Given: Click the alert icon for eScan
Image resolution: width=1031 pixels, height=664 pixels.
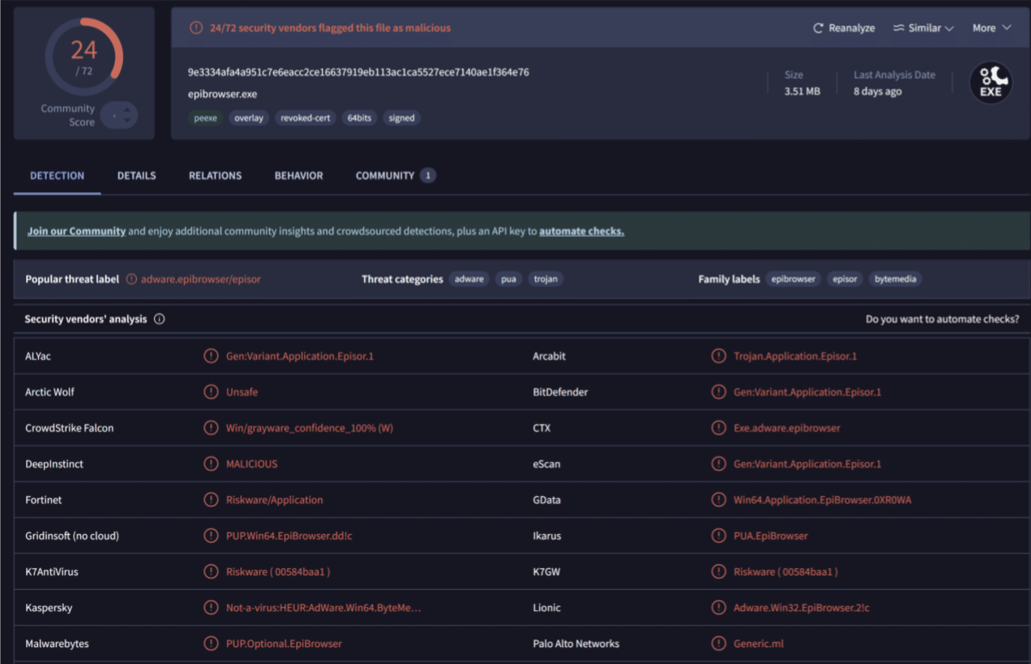Looking at the screenshot, I should click(x=718, y=464).
